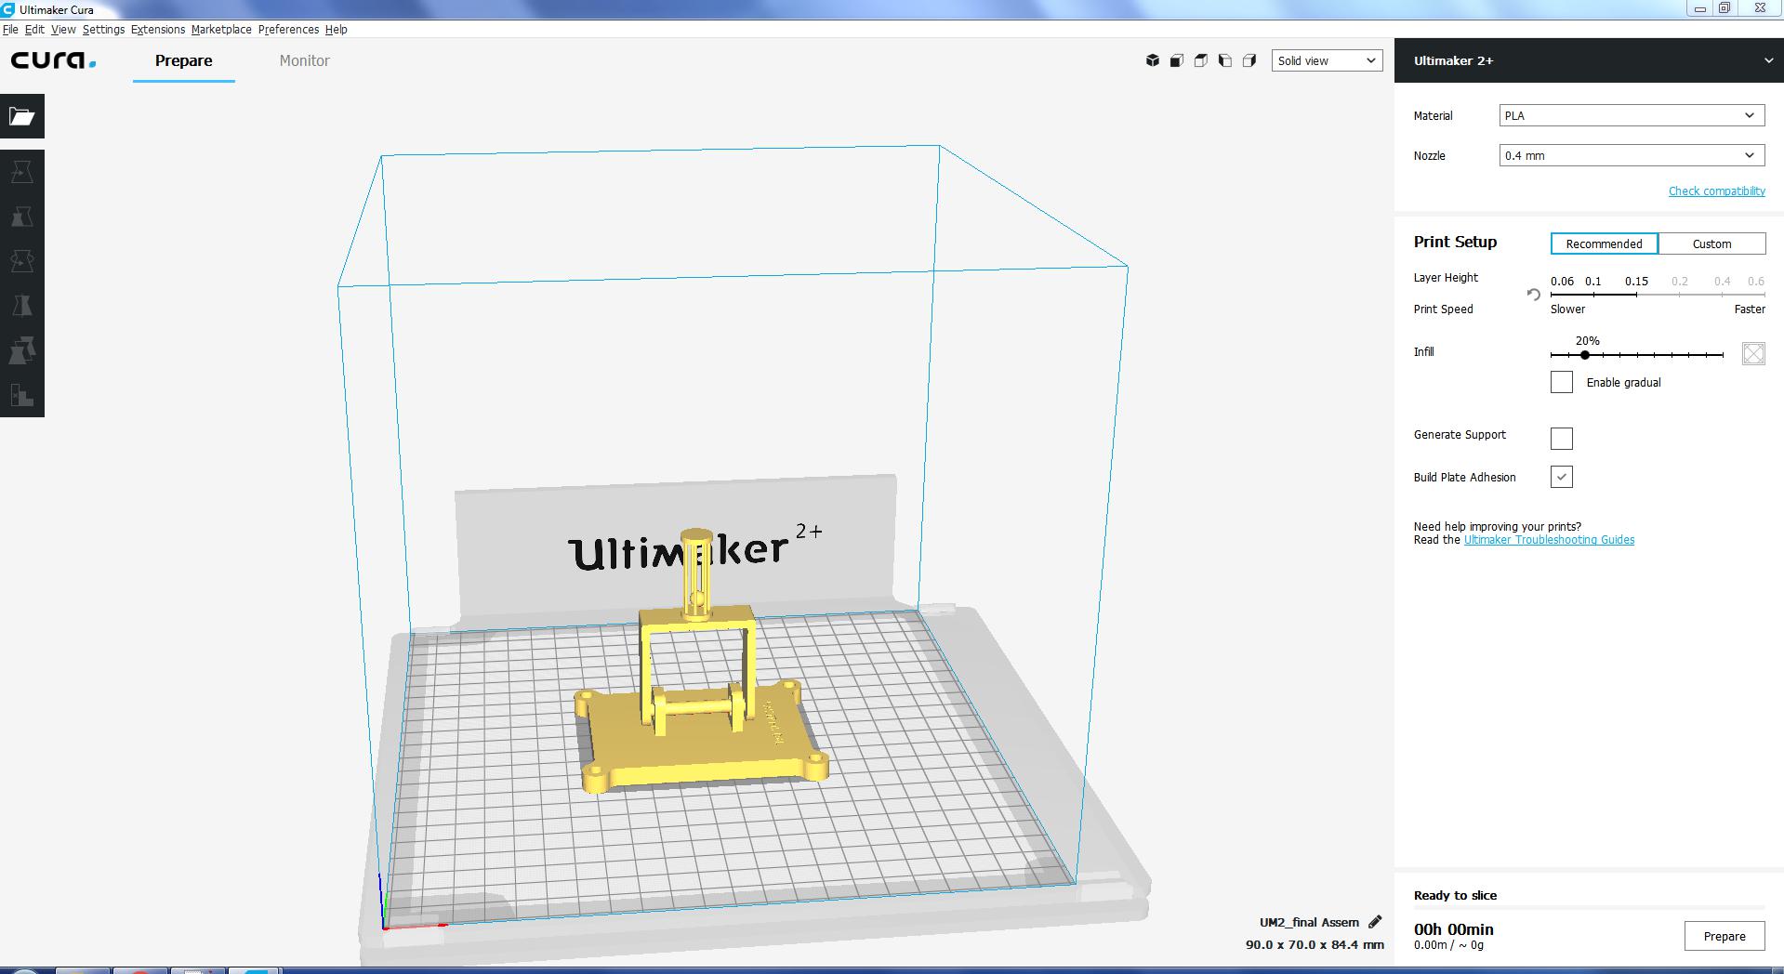The width and height of the screenshot is (1784, 974).
Task: Open the Check compatibility link
Action: [1716, 191]
